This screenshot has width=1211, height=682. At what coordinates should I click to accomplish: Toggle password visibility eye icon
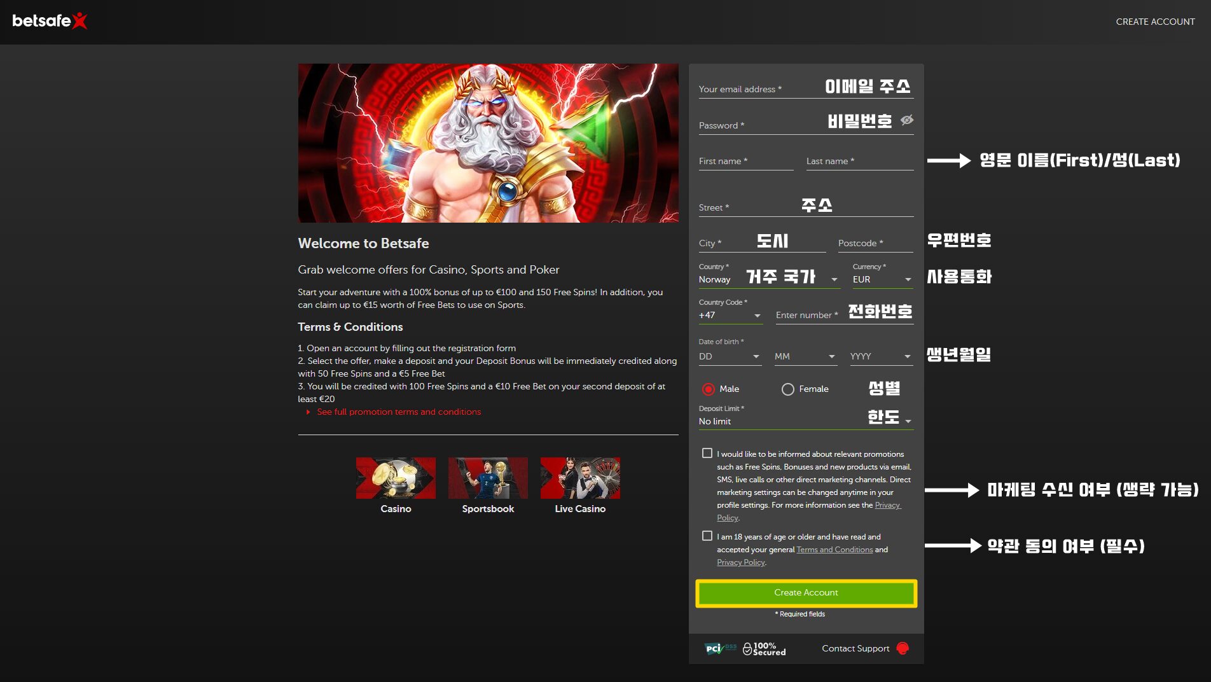(x=907, y=120)
